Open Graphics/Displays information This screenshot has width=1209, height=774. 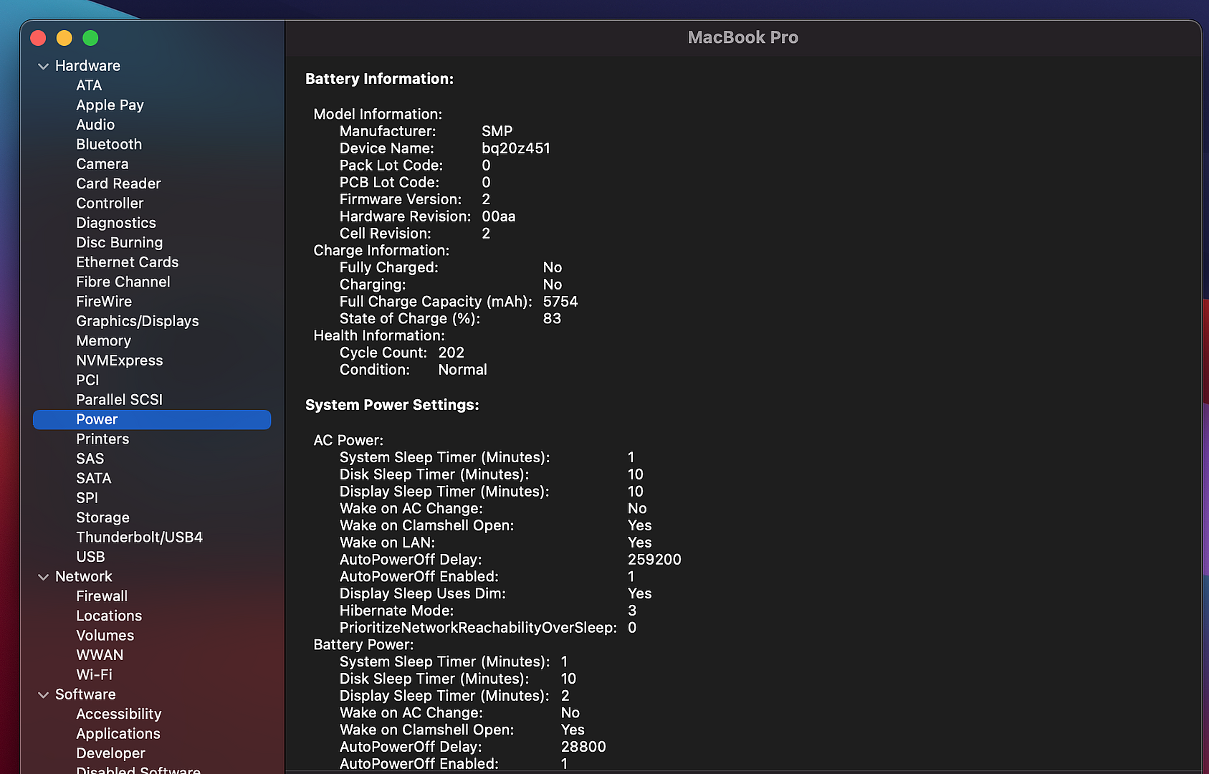pos(138,321)
